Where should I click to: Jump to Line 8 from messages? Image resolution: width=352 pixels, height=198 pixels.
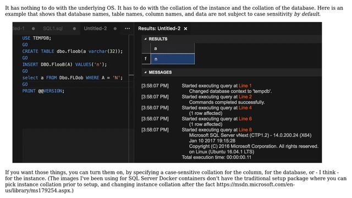245,130
